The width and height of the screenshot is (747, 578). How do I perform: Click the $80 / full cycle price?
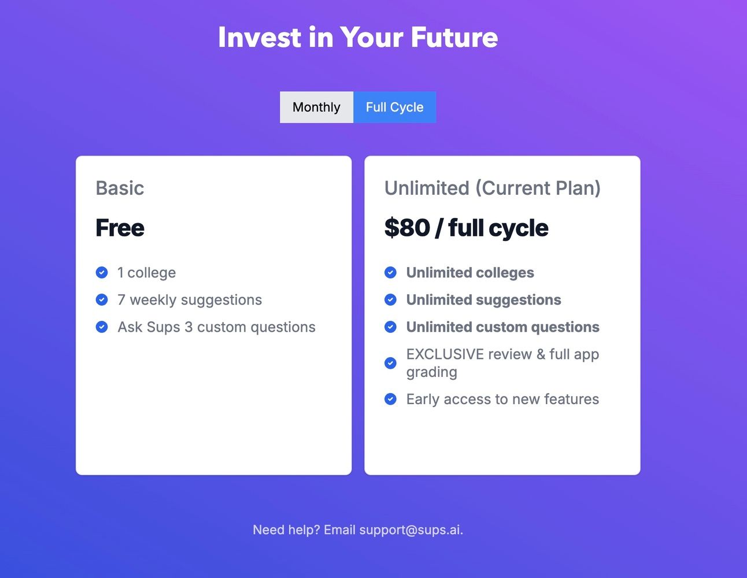pos(466,228)
